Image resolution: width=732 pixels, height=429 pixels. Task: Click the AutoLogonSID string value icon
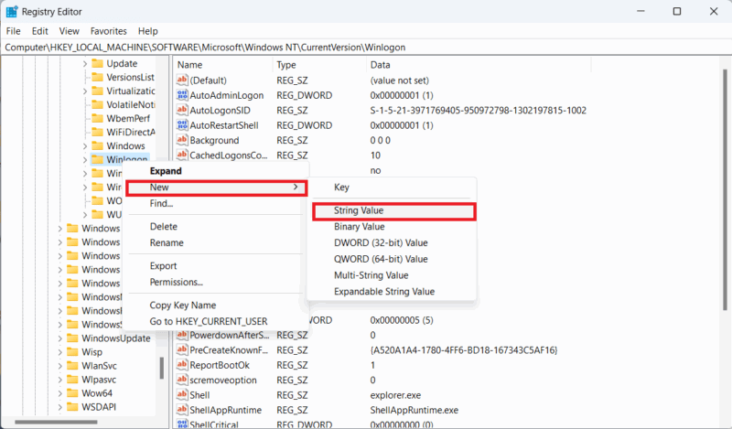coord(182,110)
